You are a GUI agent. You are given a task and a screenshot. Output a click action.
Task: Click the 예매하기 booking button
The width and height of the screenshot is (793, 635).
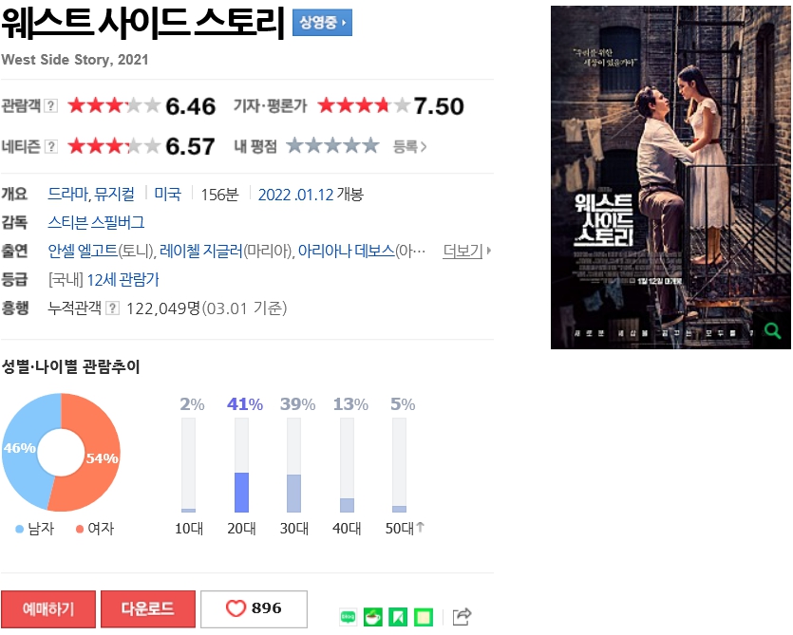pos(48,608)
